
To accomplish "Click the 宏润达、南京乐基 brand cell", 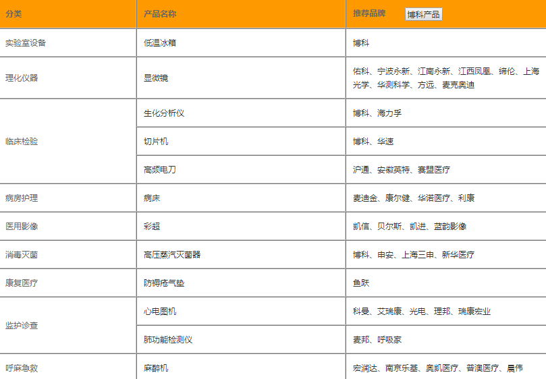I will [446, 367].
